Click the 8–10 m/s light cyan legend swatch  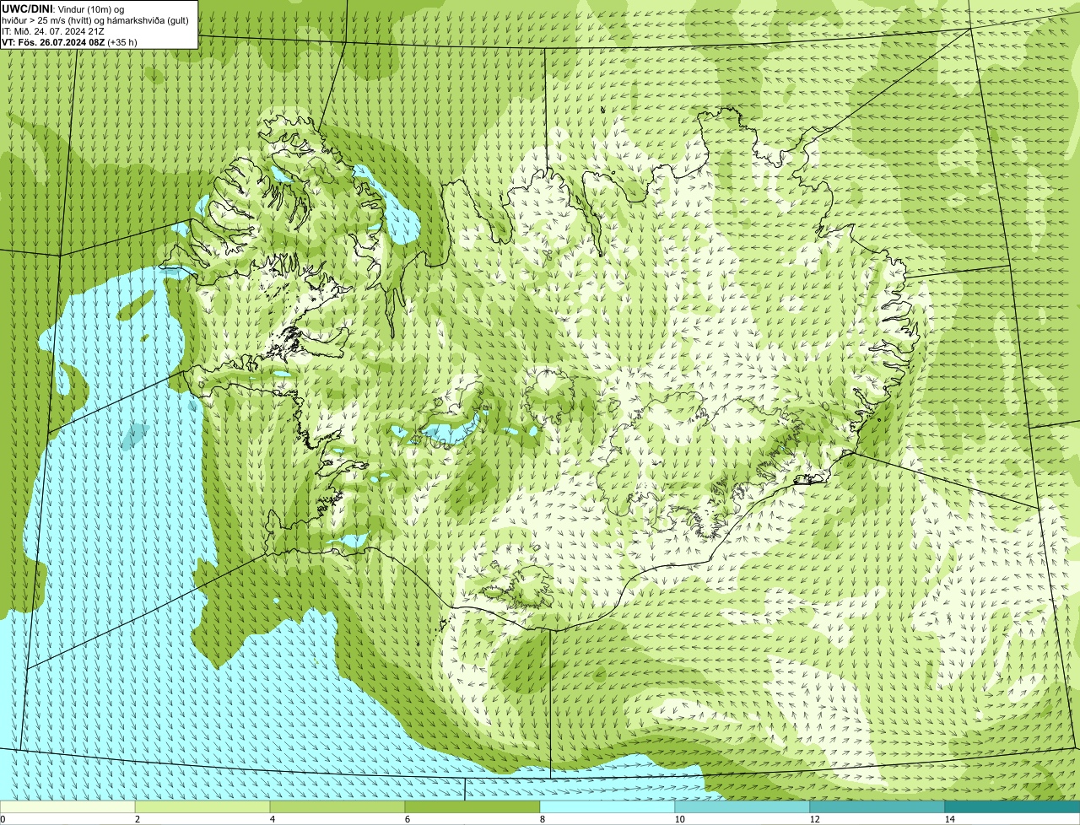pyautogui.click(x=607, y=806)
